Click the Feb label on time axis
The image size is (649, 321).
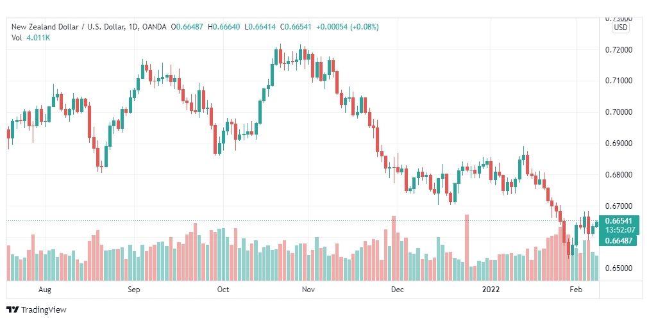(x=576, y=290)
